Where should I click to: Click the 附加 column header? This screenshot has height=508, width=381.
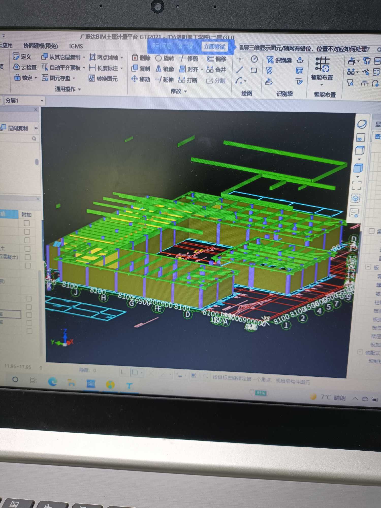click(27, 215)
